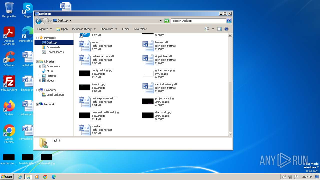Open the Organize menu

(45, 29)
